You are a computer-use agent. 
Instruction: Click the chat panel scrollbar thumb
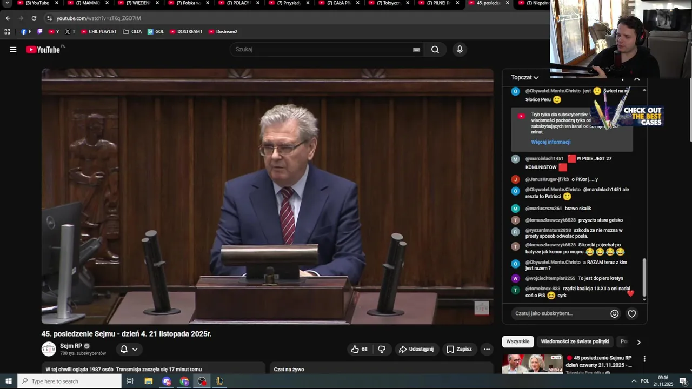[x=644, y=277]
